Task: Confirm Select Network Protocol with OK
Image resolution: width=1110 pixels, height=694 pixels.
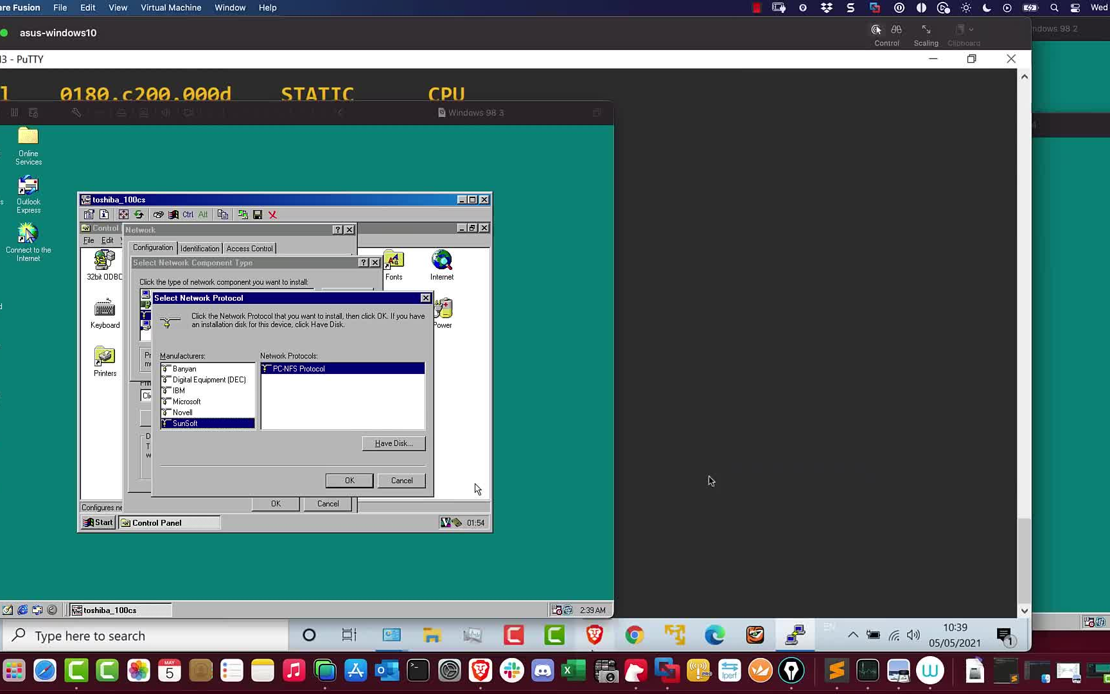Action: (x=349, y=481)
